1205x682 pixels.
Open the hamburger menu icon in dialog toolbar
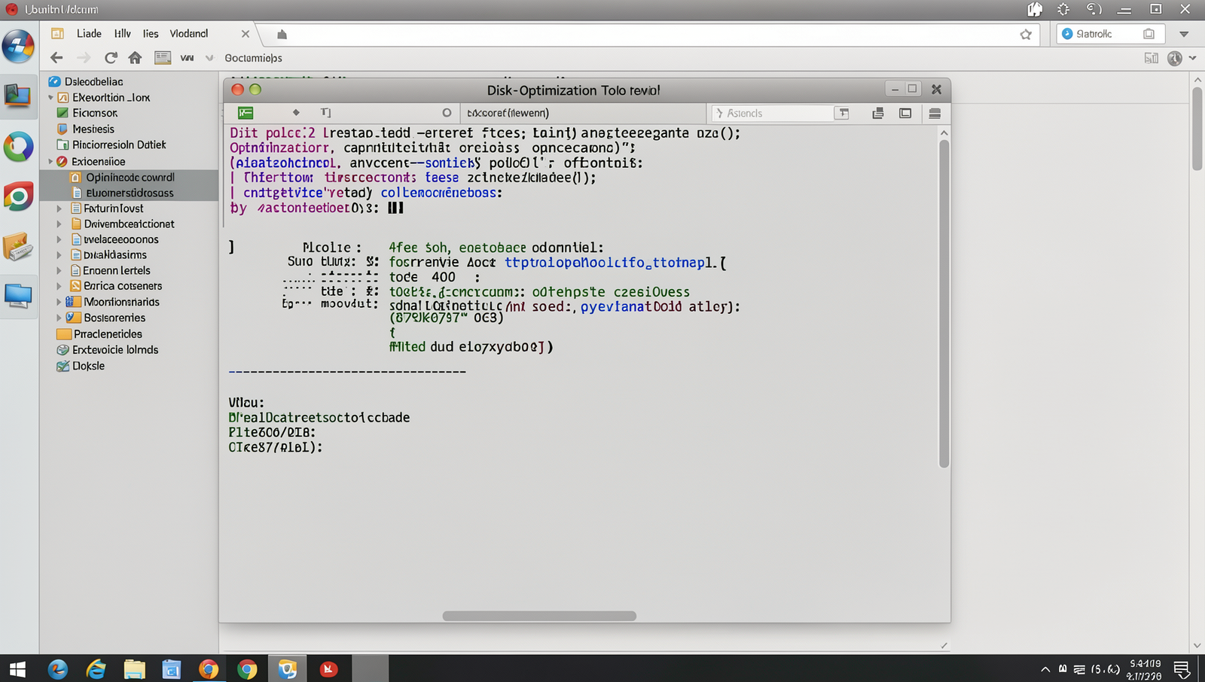tap(935, 113)
